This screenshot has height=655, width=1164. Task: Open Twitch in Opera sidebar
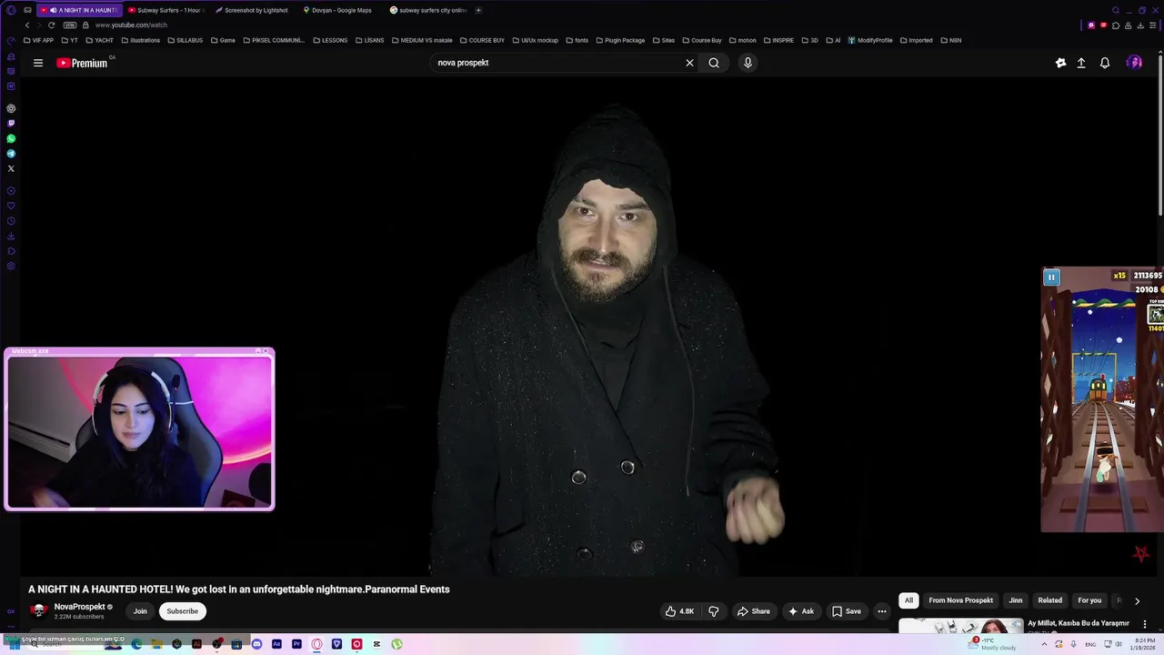point(11,123)
